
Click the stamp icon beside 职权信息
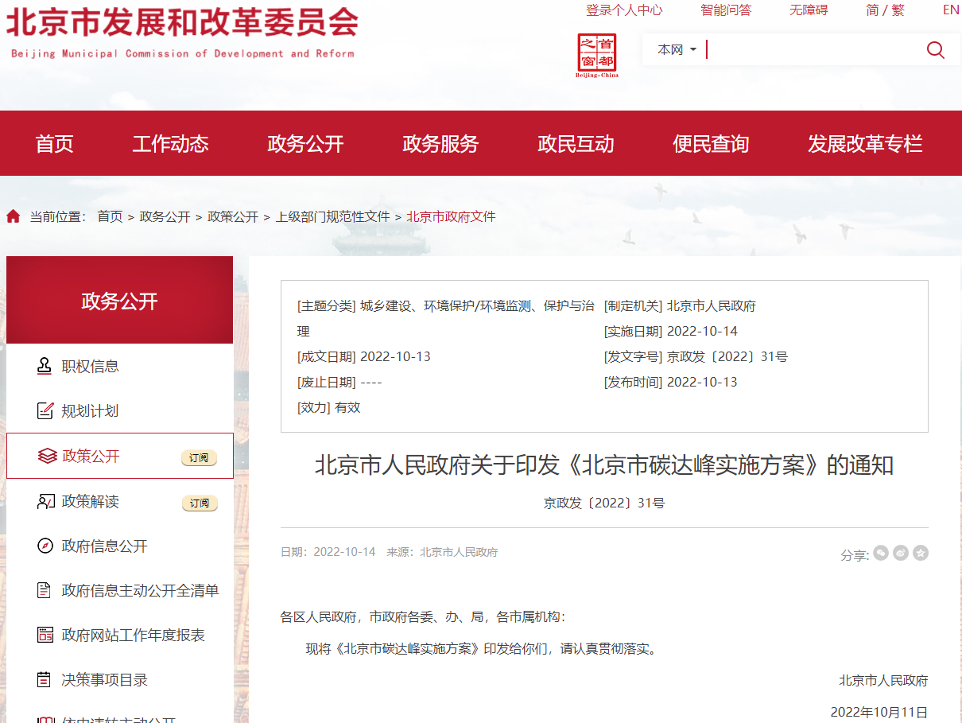[45, 366]
